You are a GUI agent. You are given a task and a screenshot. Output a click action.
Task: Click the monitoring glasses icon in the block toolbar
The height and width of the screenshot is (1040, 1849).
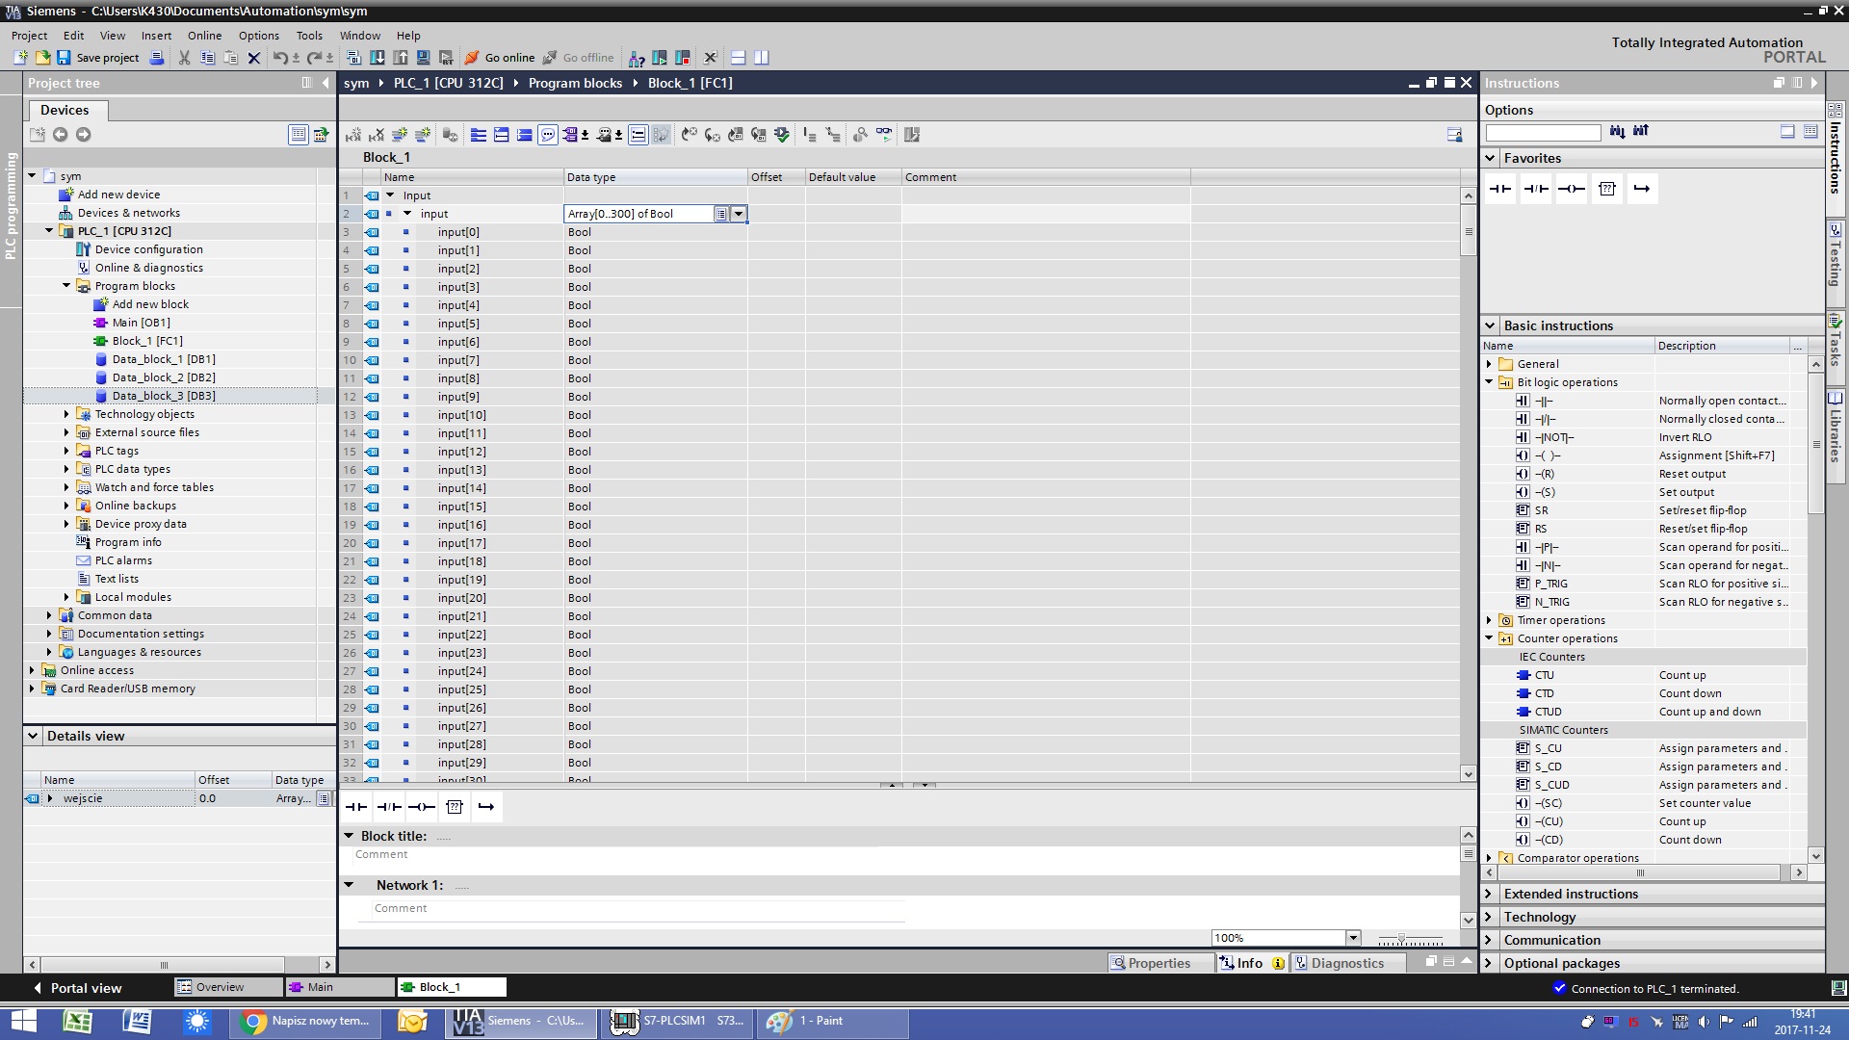(883, 135)
